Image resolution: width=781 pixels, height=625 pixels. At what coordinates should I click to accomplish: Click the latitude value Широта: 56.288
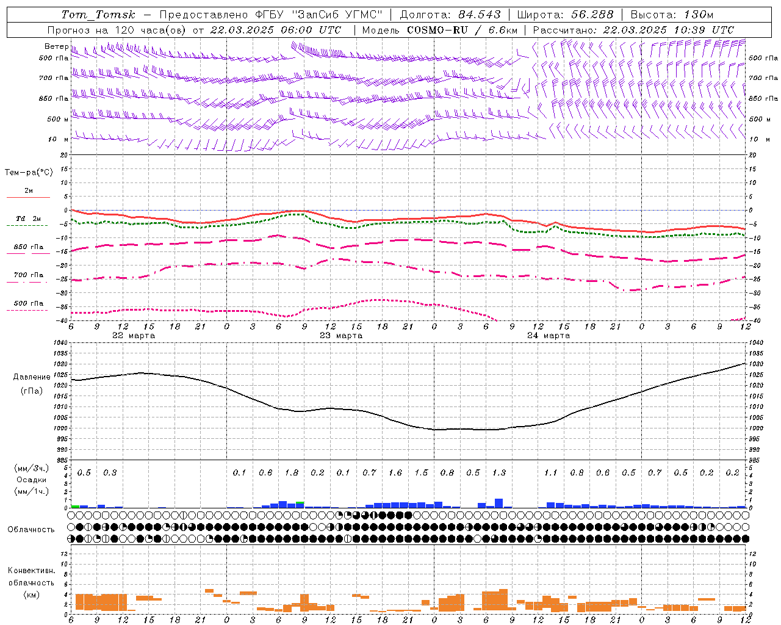[565, 15]
